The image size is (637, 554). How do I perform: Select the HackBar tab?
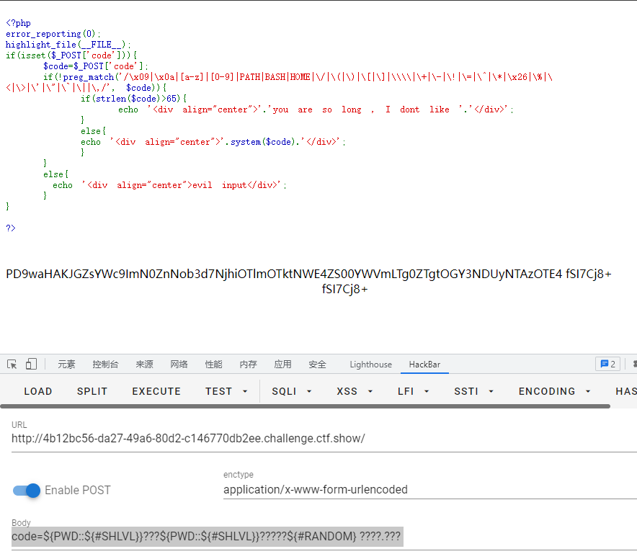coord(424,365)
